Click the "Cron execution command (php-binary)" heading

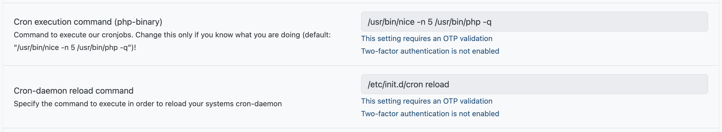tap(88, 22)
